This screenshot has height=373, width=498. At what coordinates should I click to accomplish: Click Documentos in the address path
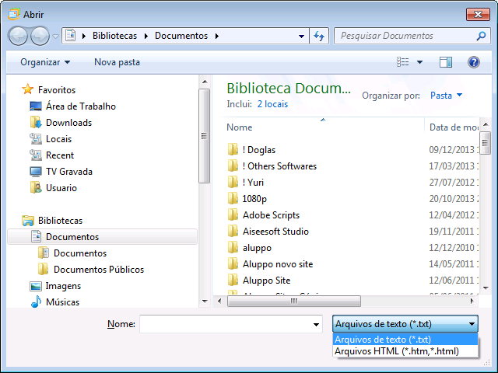[181, 36]
